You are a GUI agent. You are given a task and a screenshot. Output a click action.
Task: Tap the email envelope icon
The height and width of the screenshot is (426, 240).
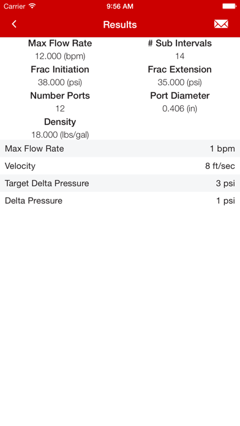[221, 24]
